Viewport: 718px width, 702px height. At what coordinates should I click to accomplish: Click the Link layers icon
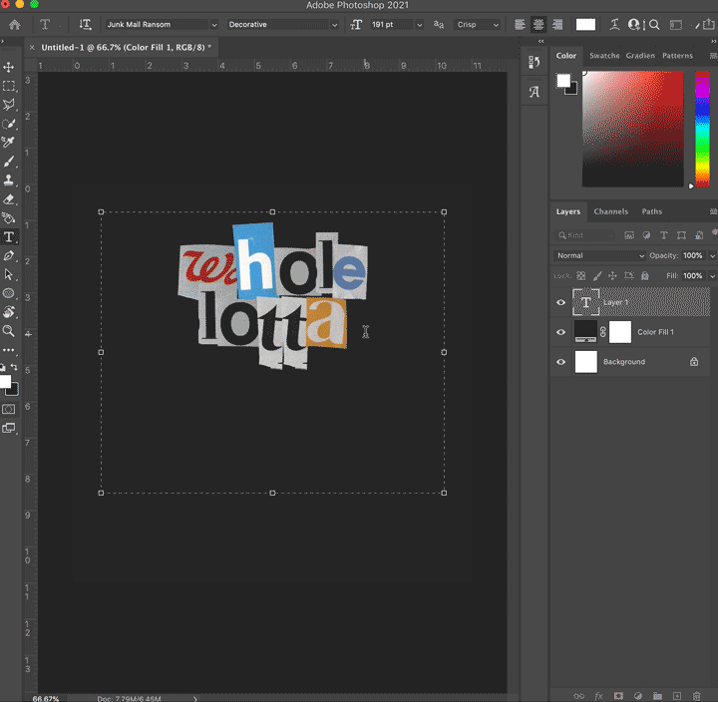point(578,696)
